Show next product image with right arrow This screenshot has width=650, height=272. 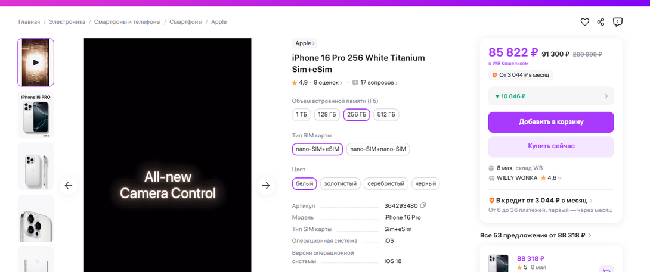click(x=266, y=186)
